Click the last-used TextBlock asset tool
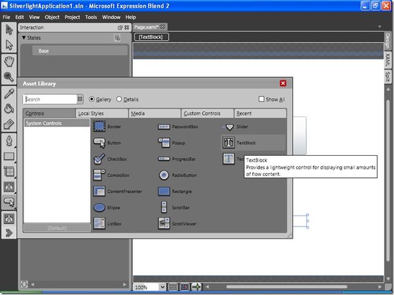The image size is (394, 295). pyautogui.click(x=9, y=219)
